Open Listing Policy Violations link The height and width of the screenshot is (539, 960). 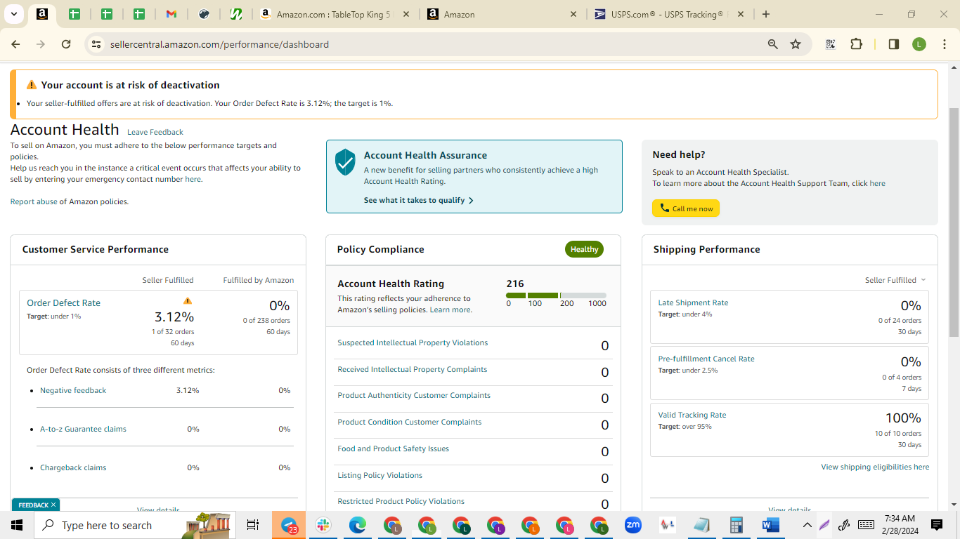(x=380, y=476)
